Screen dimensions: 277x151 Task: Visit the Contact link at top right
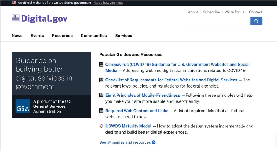(x=255, y=12)
